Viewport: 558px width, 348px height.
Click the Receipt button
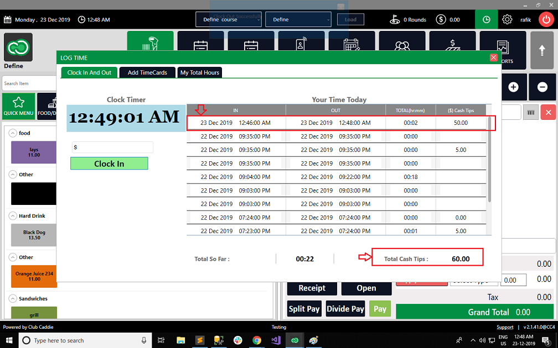tap(312, 288)
